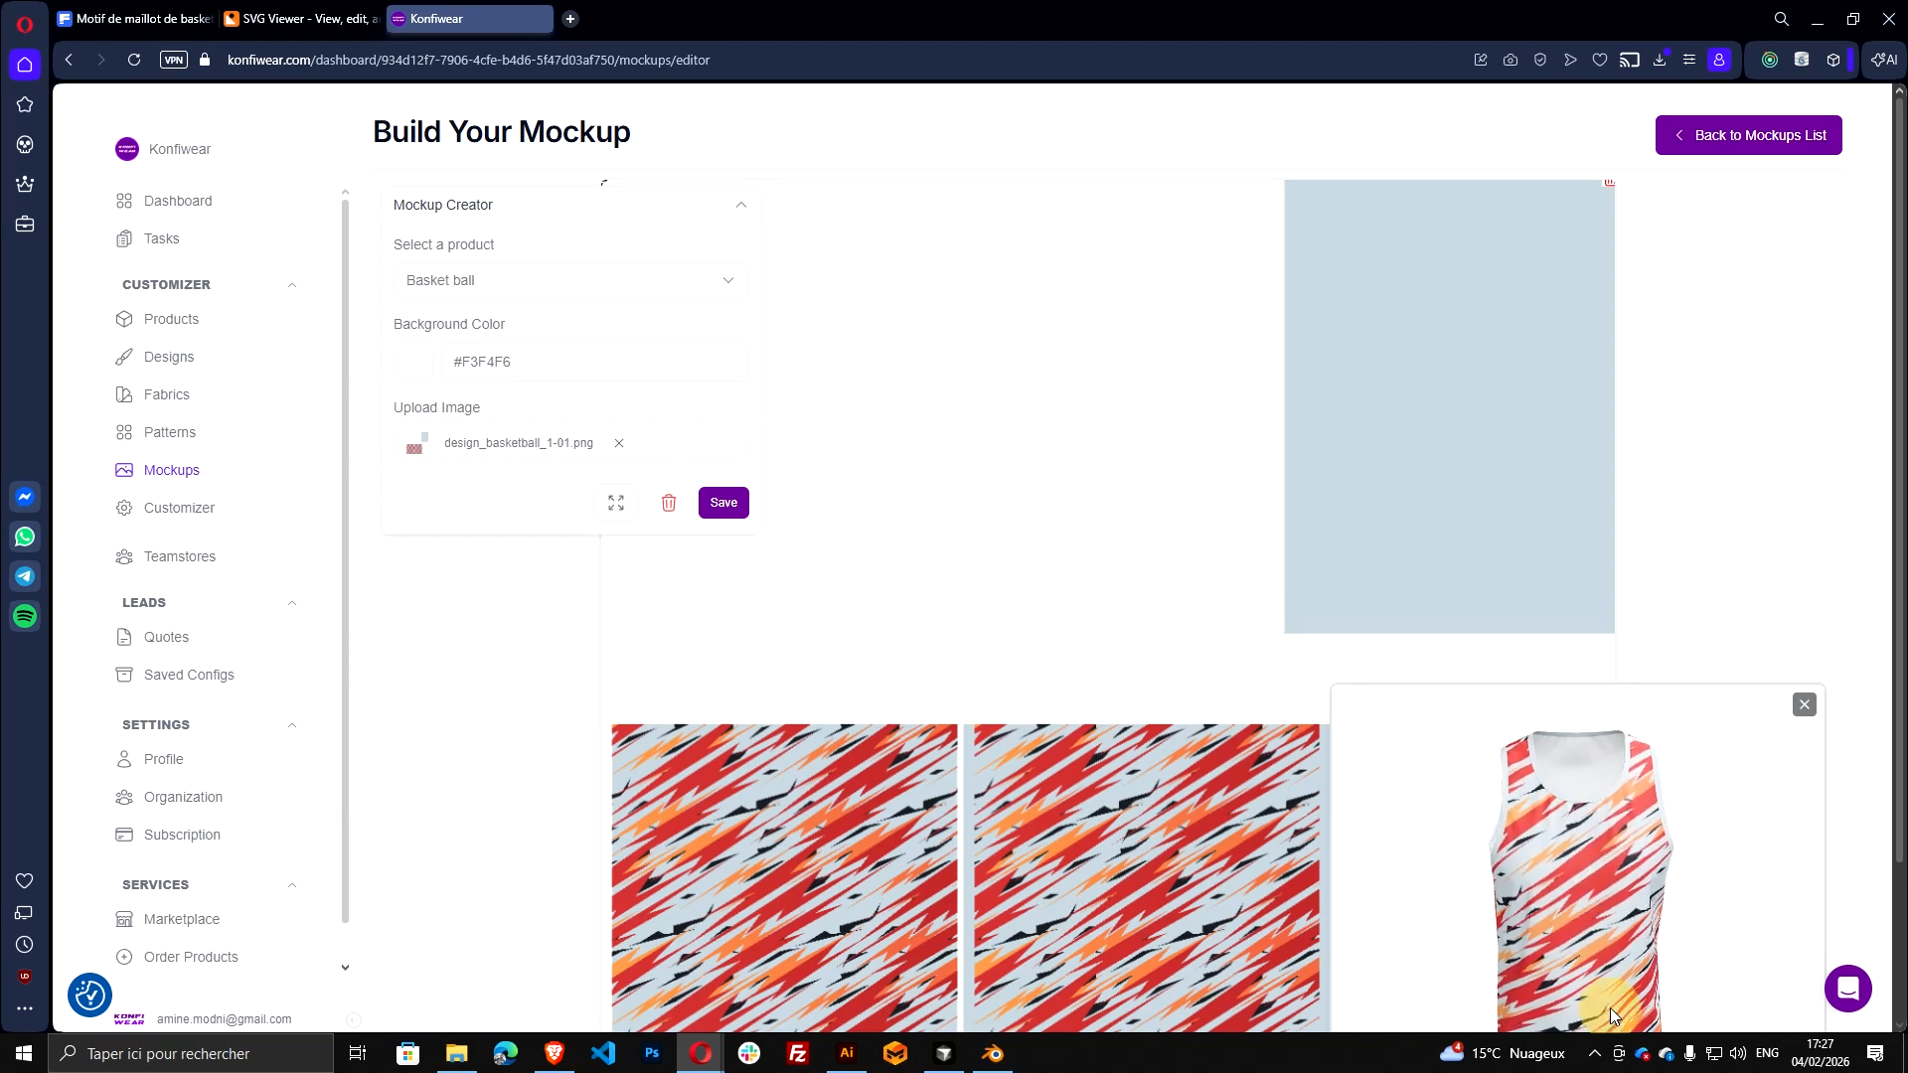Open Designs from sidebar
This screenshot has width=1908, height=1073.
click(168, 357)
